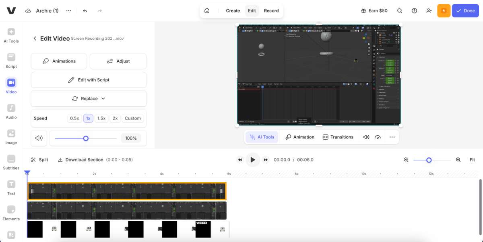483x242 pixels.
Task: Open the help question mark
Action: 414,11
